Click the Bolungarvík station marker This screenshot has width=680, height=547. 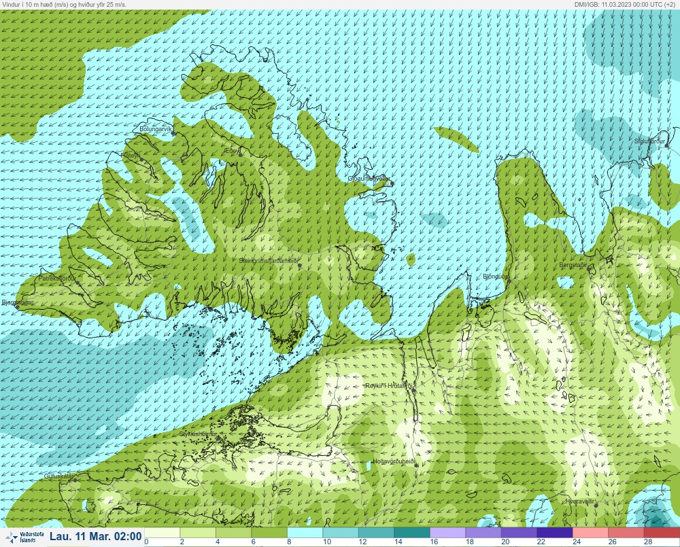[x=173, y=133]
